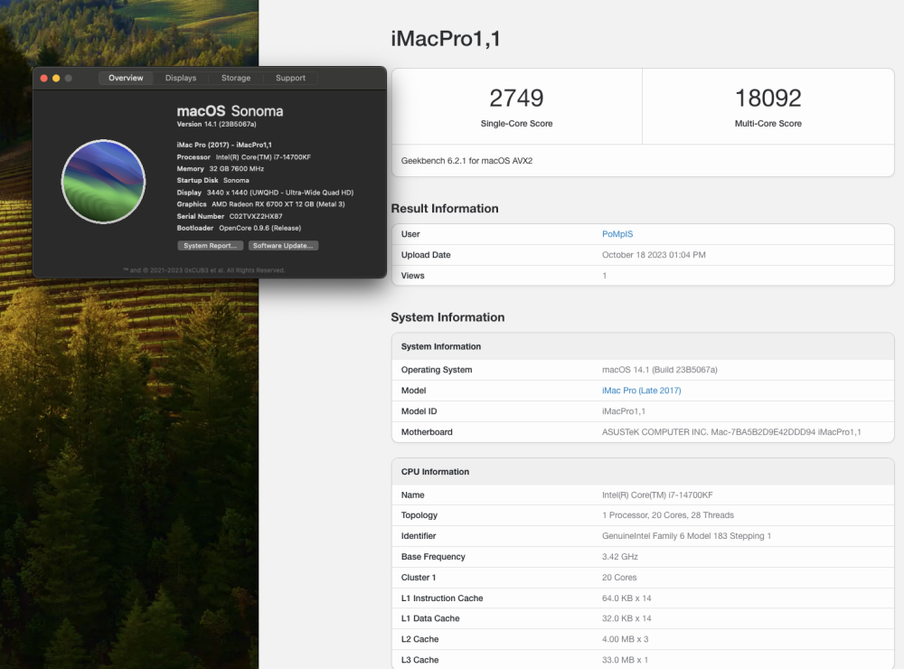
Task: Minimize window using the yellow button
Action: pos(56,78)
